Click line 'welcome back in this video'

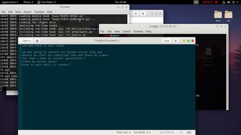pos(43,46)
